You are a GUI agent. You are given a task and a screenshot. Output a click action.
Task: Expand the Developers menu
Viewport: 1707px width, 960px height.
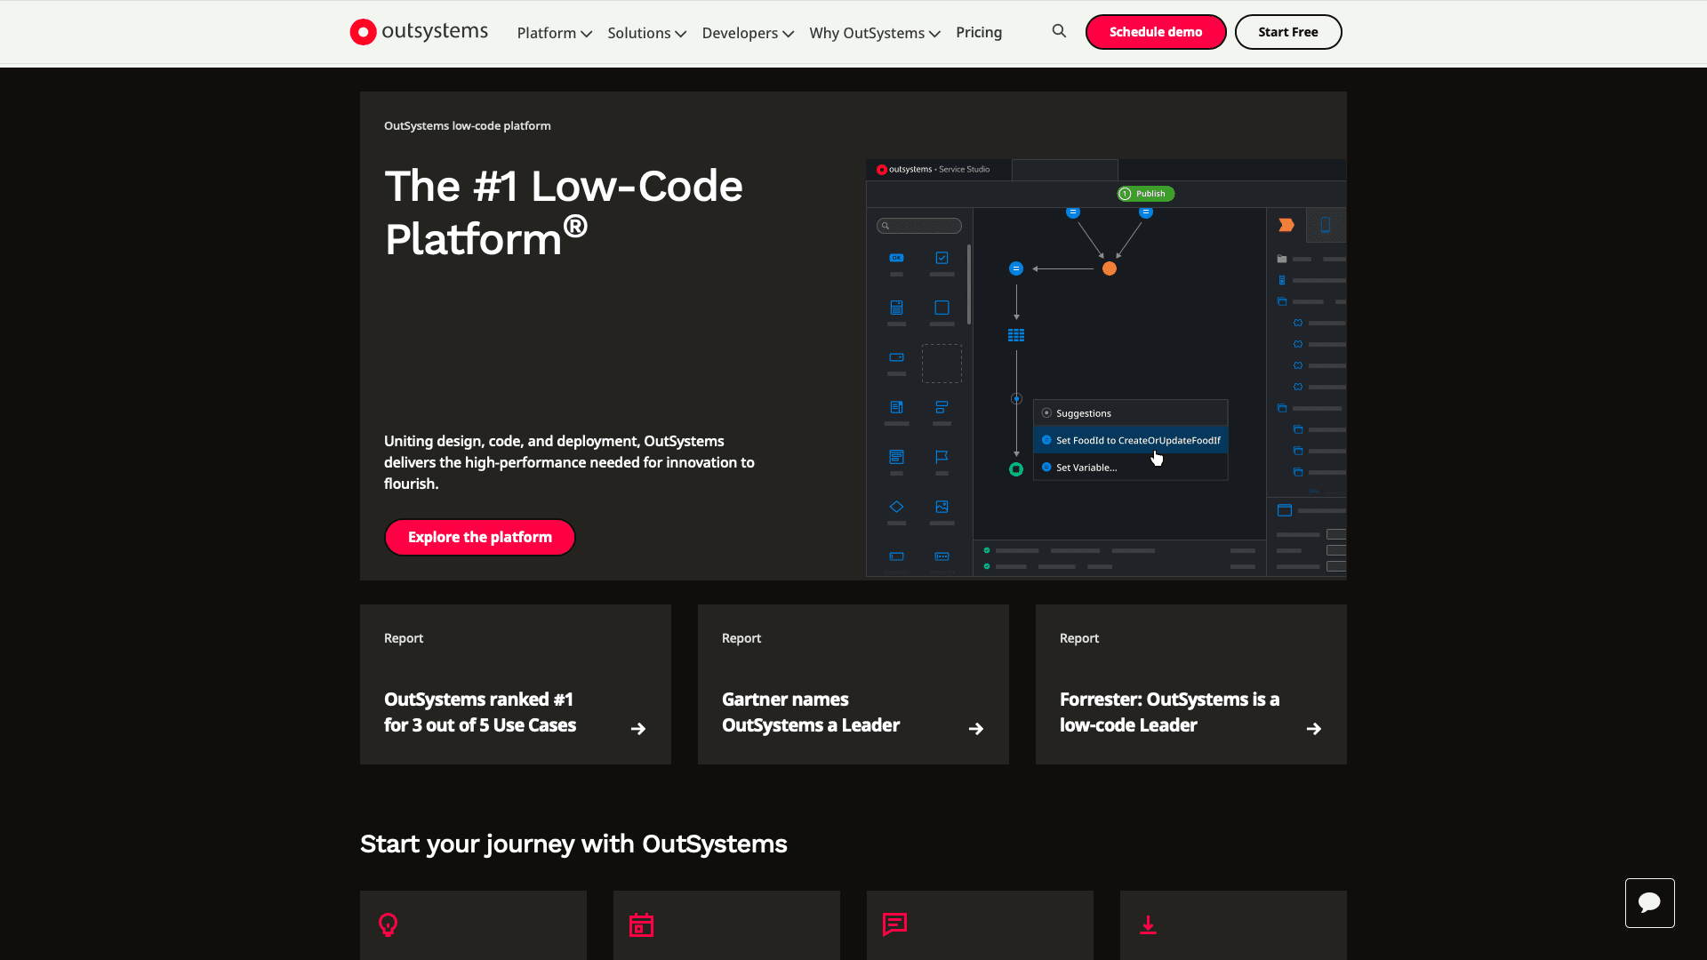click(748, 33)
